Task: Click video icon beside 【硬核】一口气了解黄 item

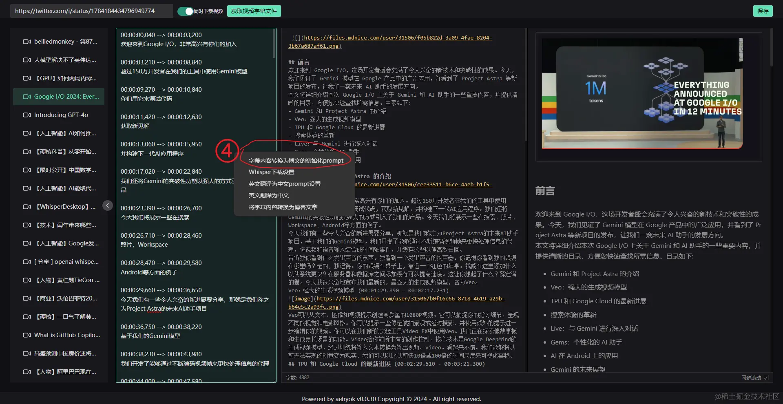Action: click(x=27, y=317)
